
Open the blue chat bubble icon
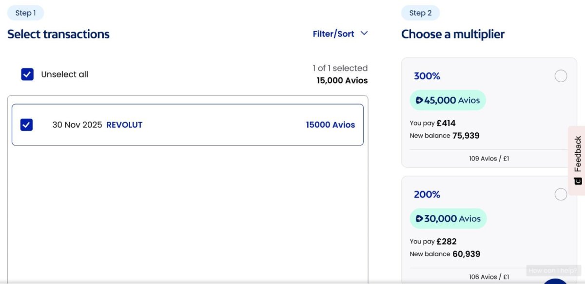point(556,281)
